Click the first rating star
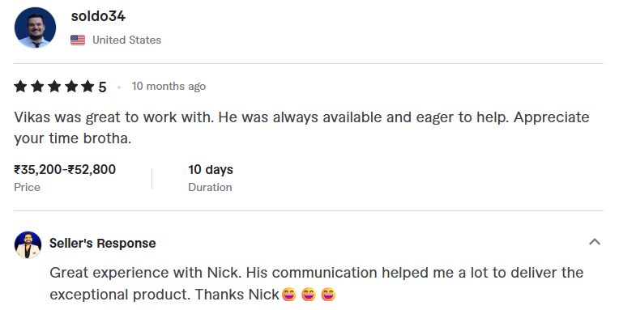 20,86
